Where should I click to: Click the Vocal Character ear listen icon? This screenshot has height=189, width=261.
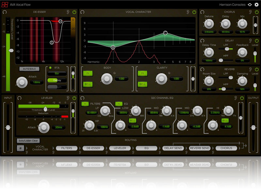click(188, 12)
